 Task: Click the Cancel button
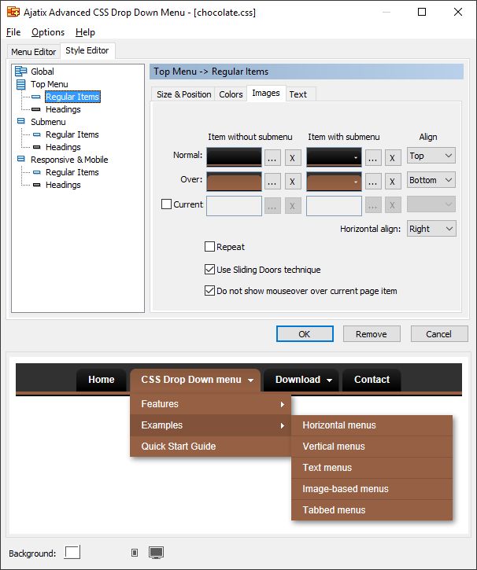click(439, 334)
